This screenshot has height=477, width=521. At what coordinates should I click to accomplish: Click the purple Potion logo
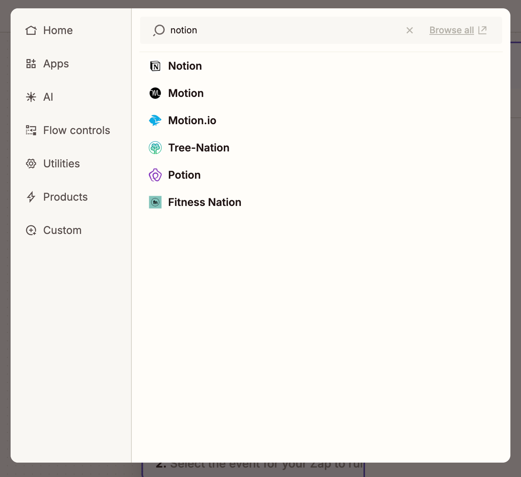pyautogui.click(x=155, y=175)
